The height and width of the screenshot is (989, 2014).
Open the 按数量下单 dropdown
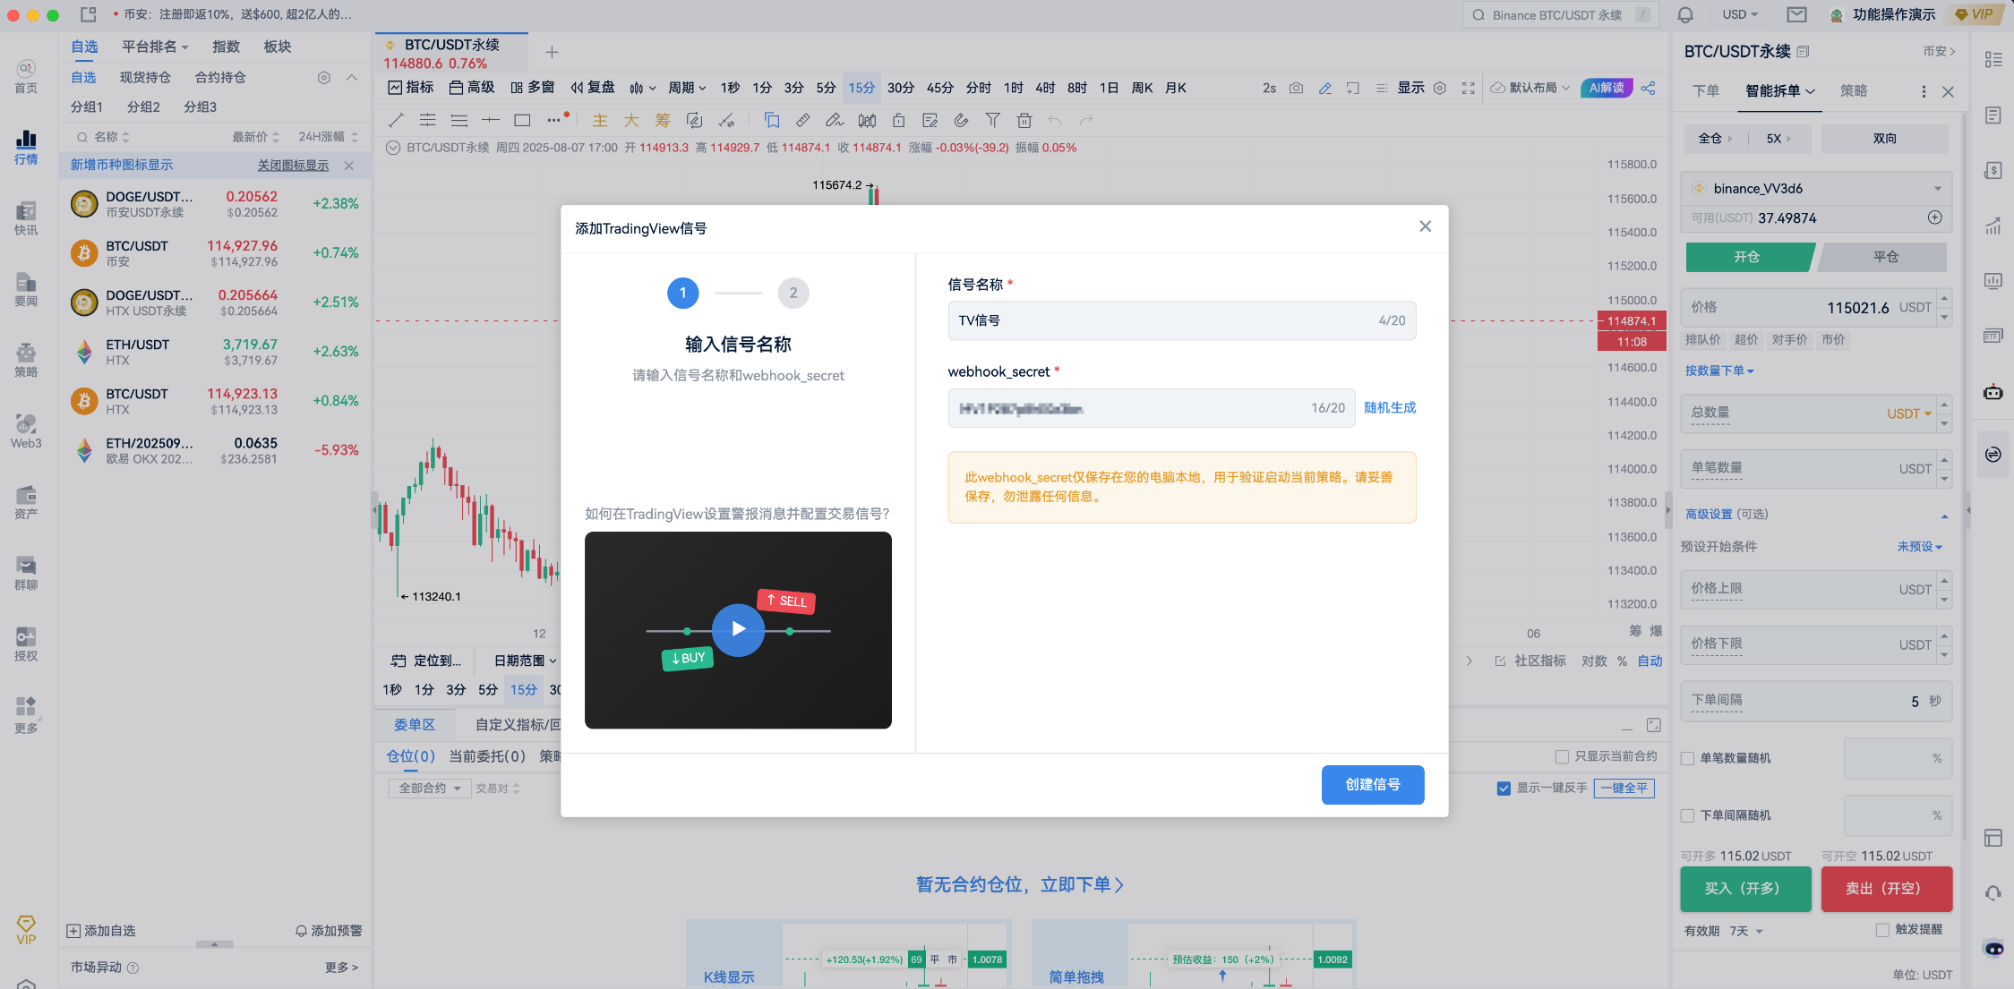[x=1719, y=371]
